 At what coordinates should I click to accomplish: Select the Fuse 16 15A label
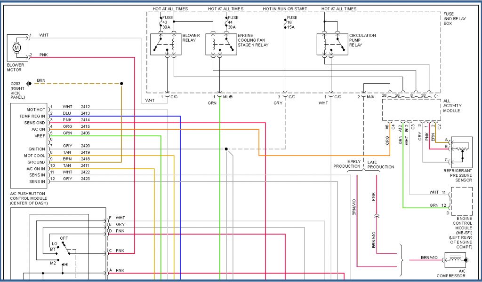point(291,22)
